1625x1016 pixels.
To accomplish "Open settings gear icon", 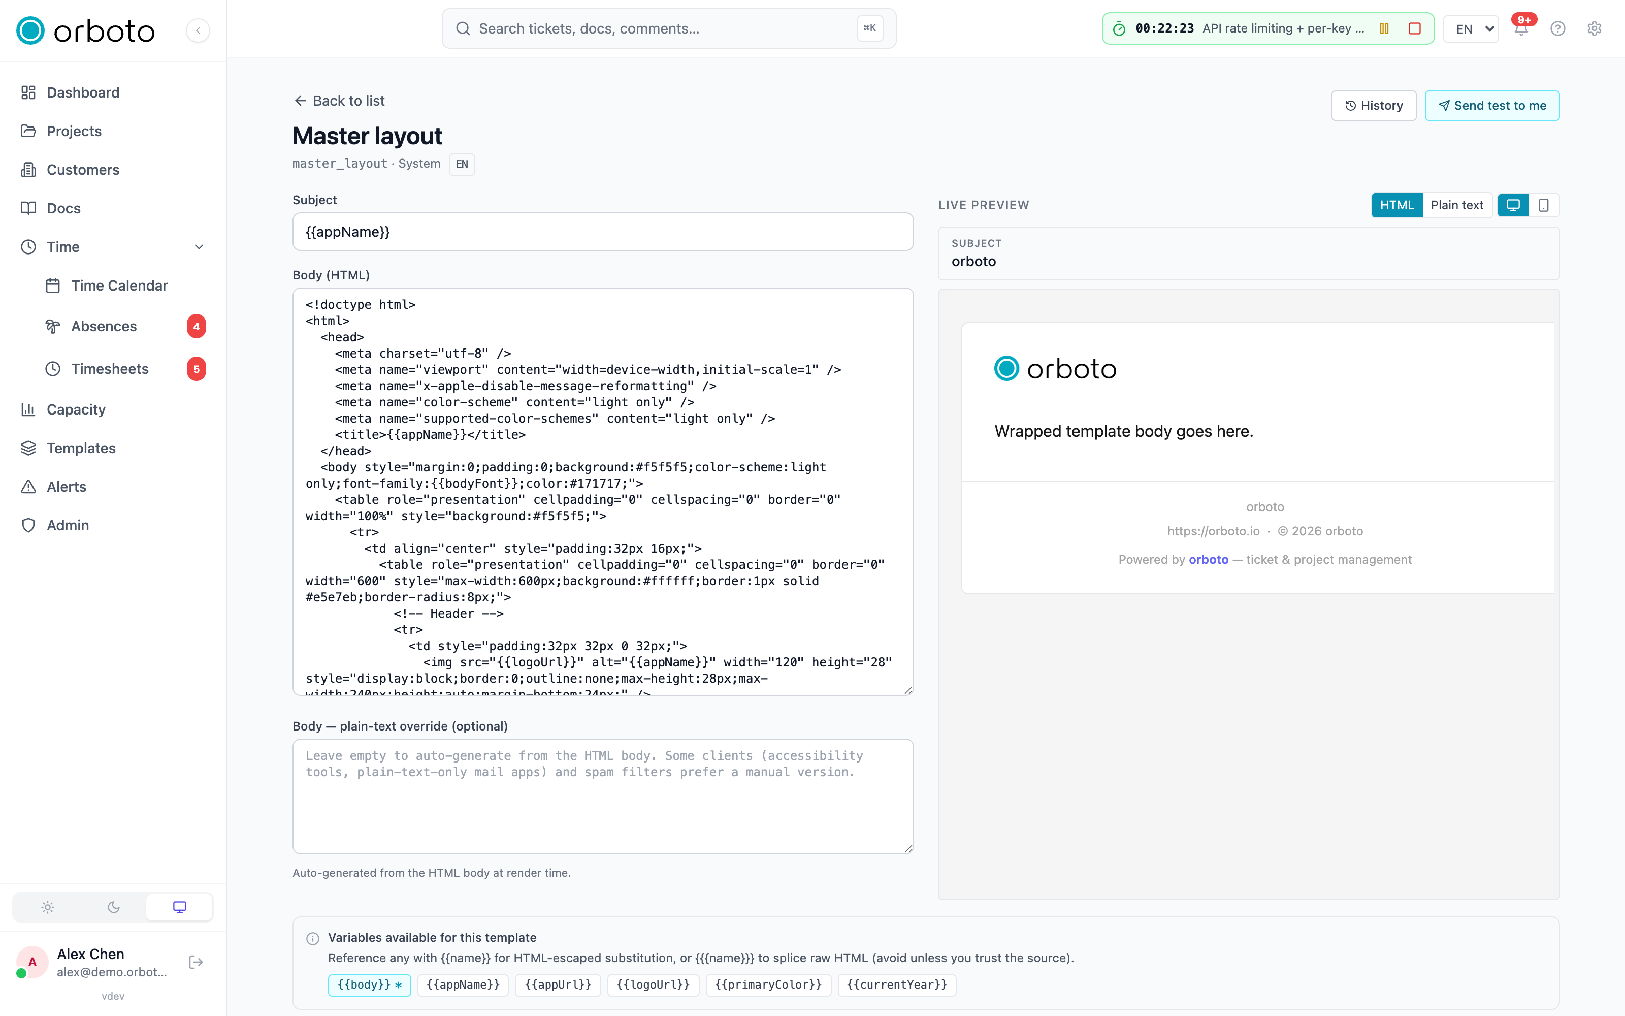I will click(1594, 29).
